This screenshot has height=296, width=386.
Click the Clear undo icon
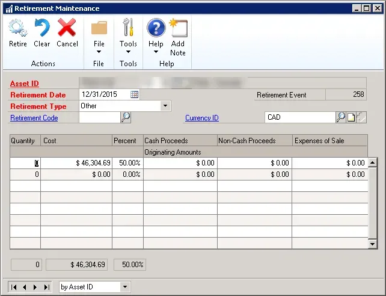pyautogui.click(x=42, y=28)
